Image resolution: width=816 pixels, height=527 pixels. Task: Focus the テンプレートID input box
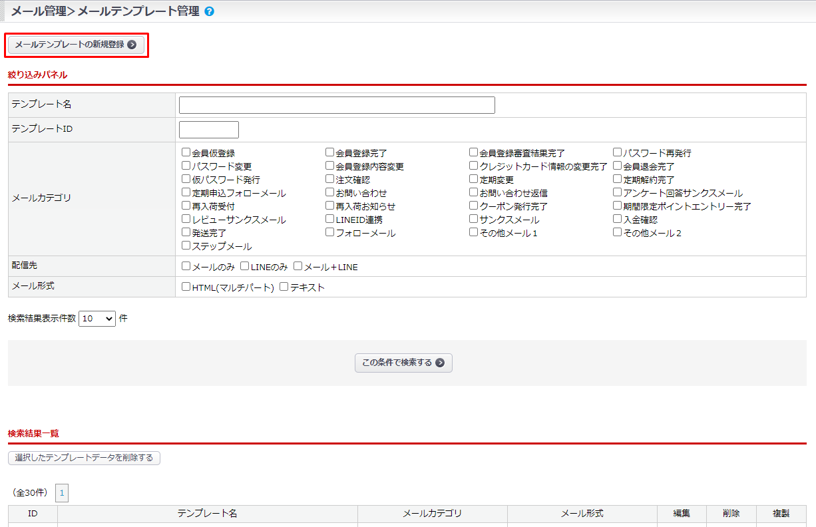(x=208, y=130)
